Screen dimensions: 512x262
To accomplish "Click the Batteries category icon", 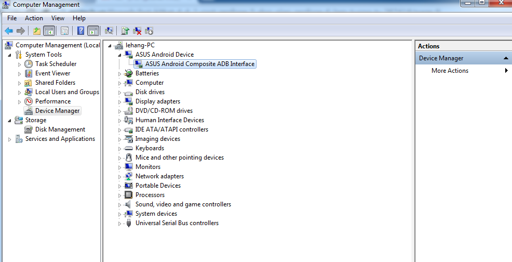I will click(129, 73).
